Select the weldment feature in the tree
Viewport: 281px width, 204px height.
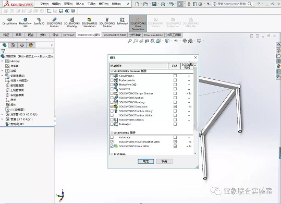pos(11,104)
